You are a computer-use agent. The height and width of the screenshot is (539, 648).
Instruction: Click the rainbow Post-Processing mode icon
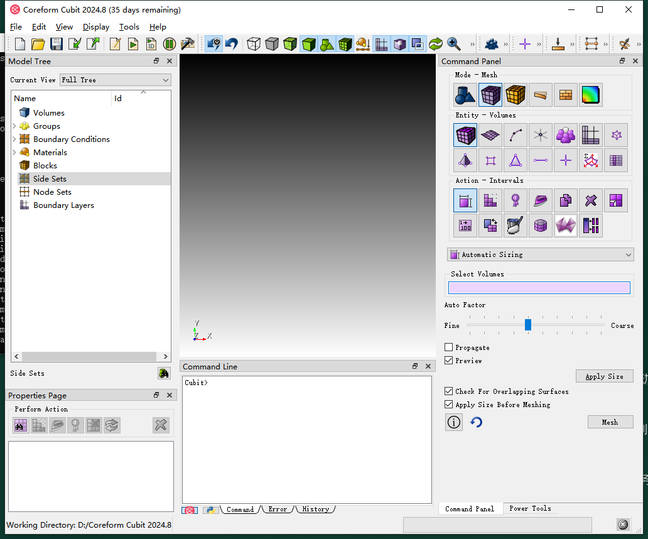591,95
